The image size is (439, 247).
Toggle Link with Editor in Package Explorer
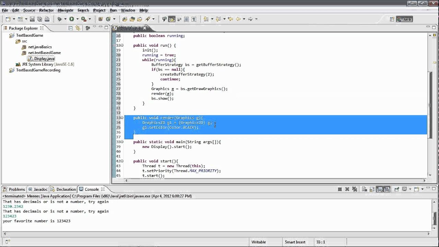point(78,28)
